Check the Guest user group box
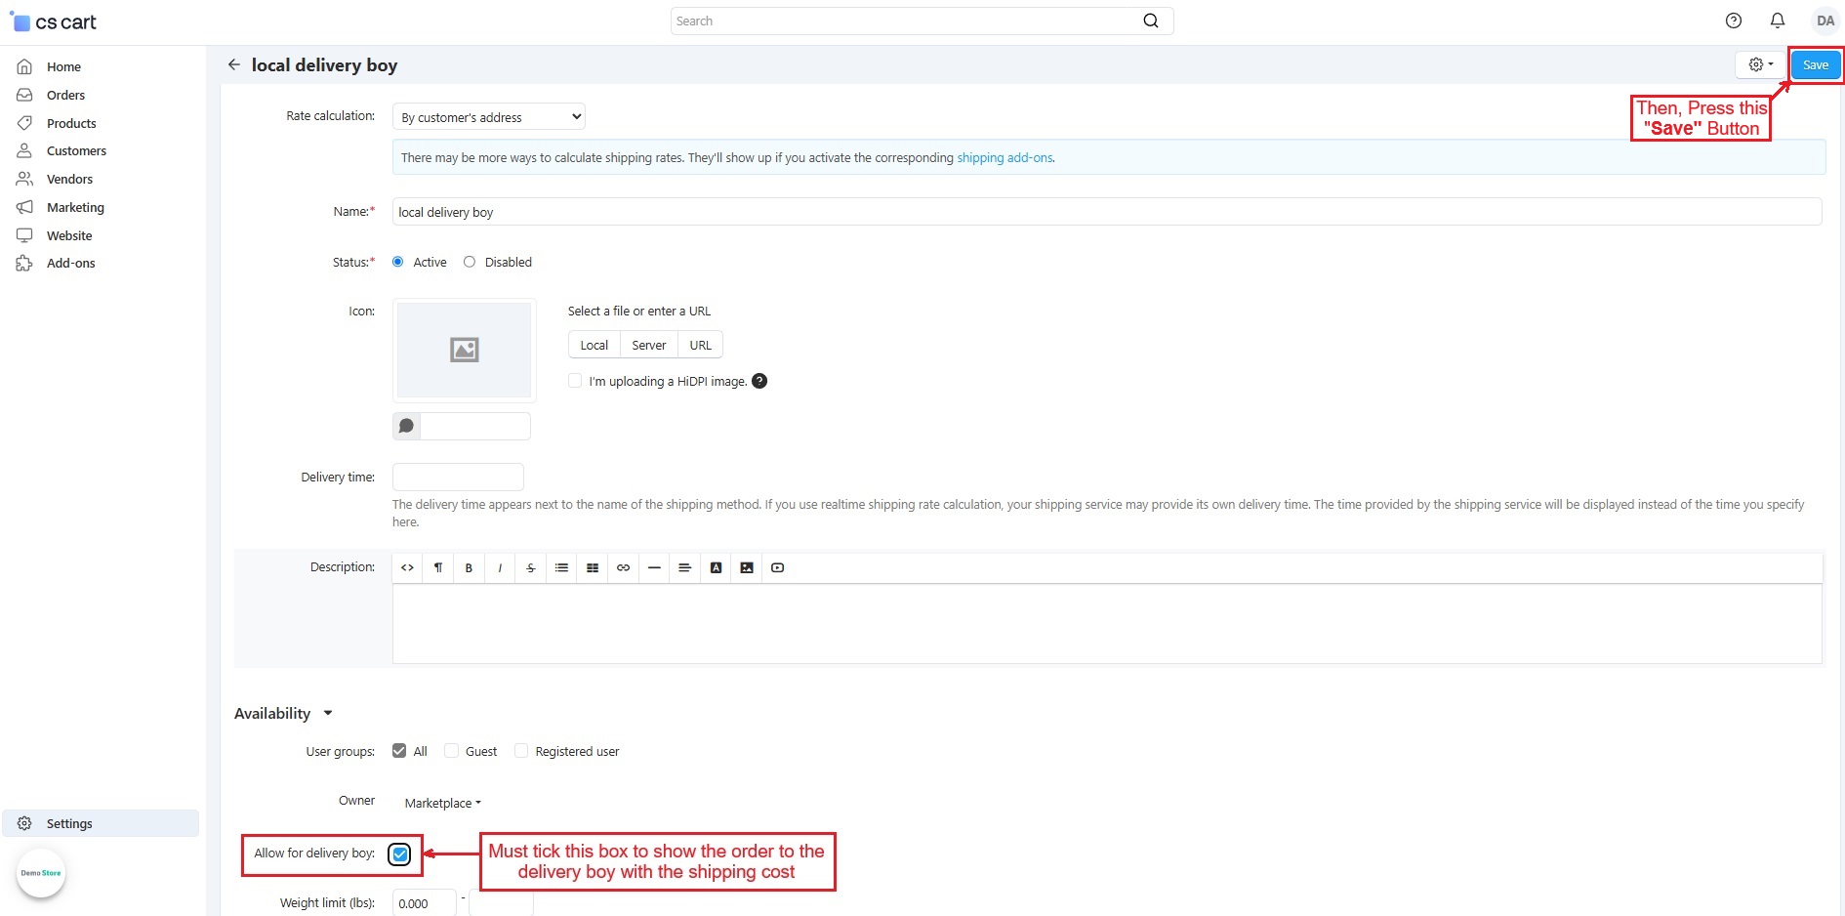Image resolution: width=1845 pixels, height=916 pixels. coord(452,751)
